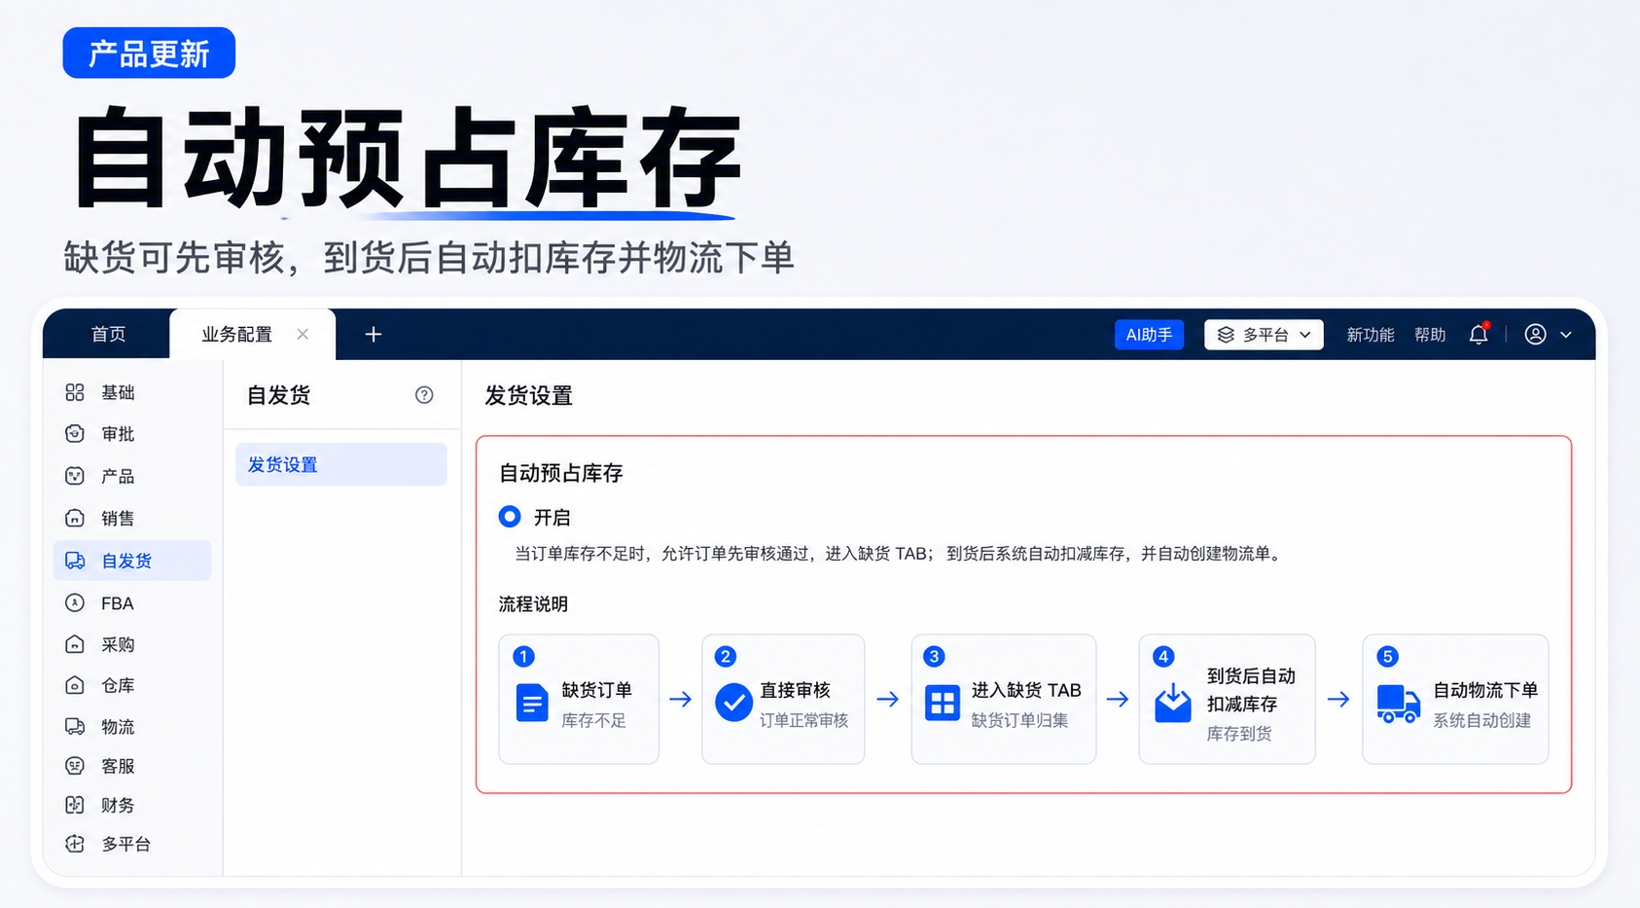The height and width of the screenshot is (908, 1640).
Task: Click the 发货设置 page heading
Action: [x=529, y=395]
